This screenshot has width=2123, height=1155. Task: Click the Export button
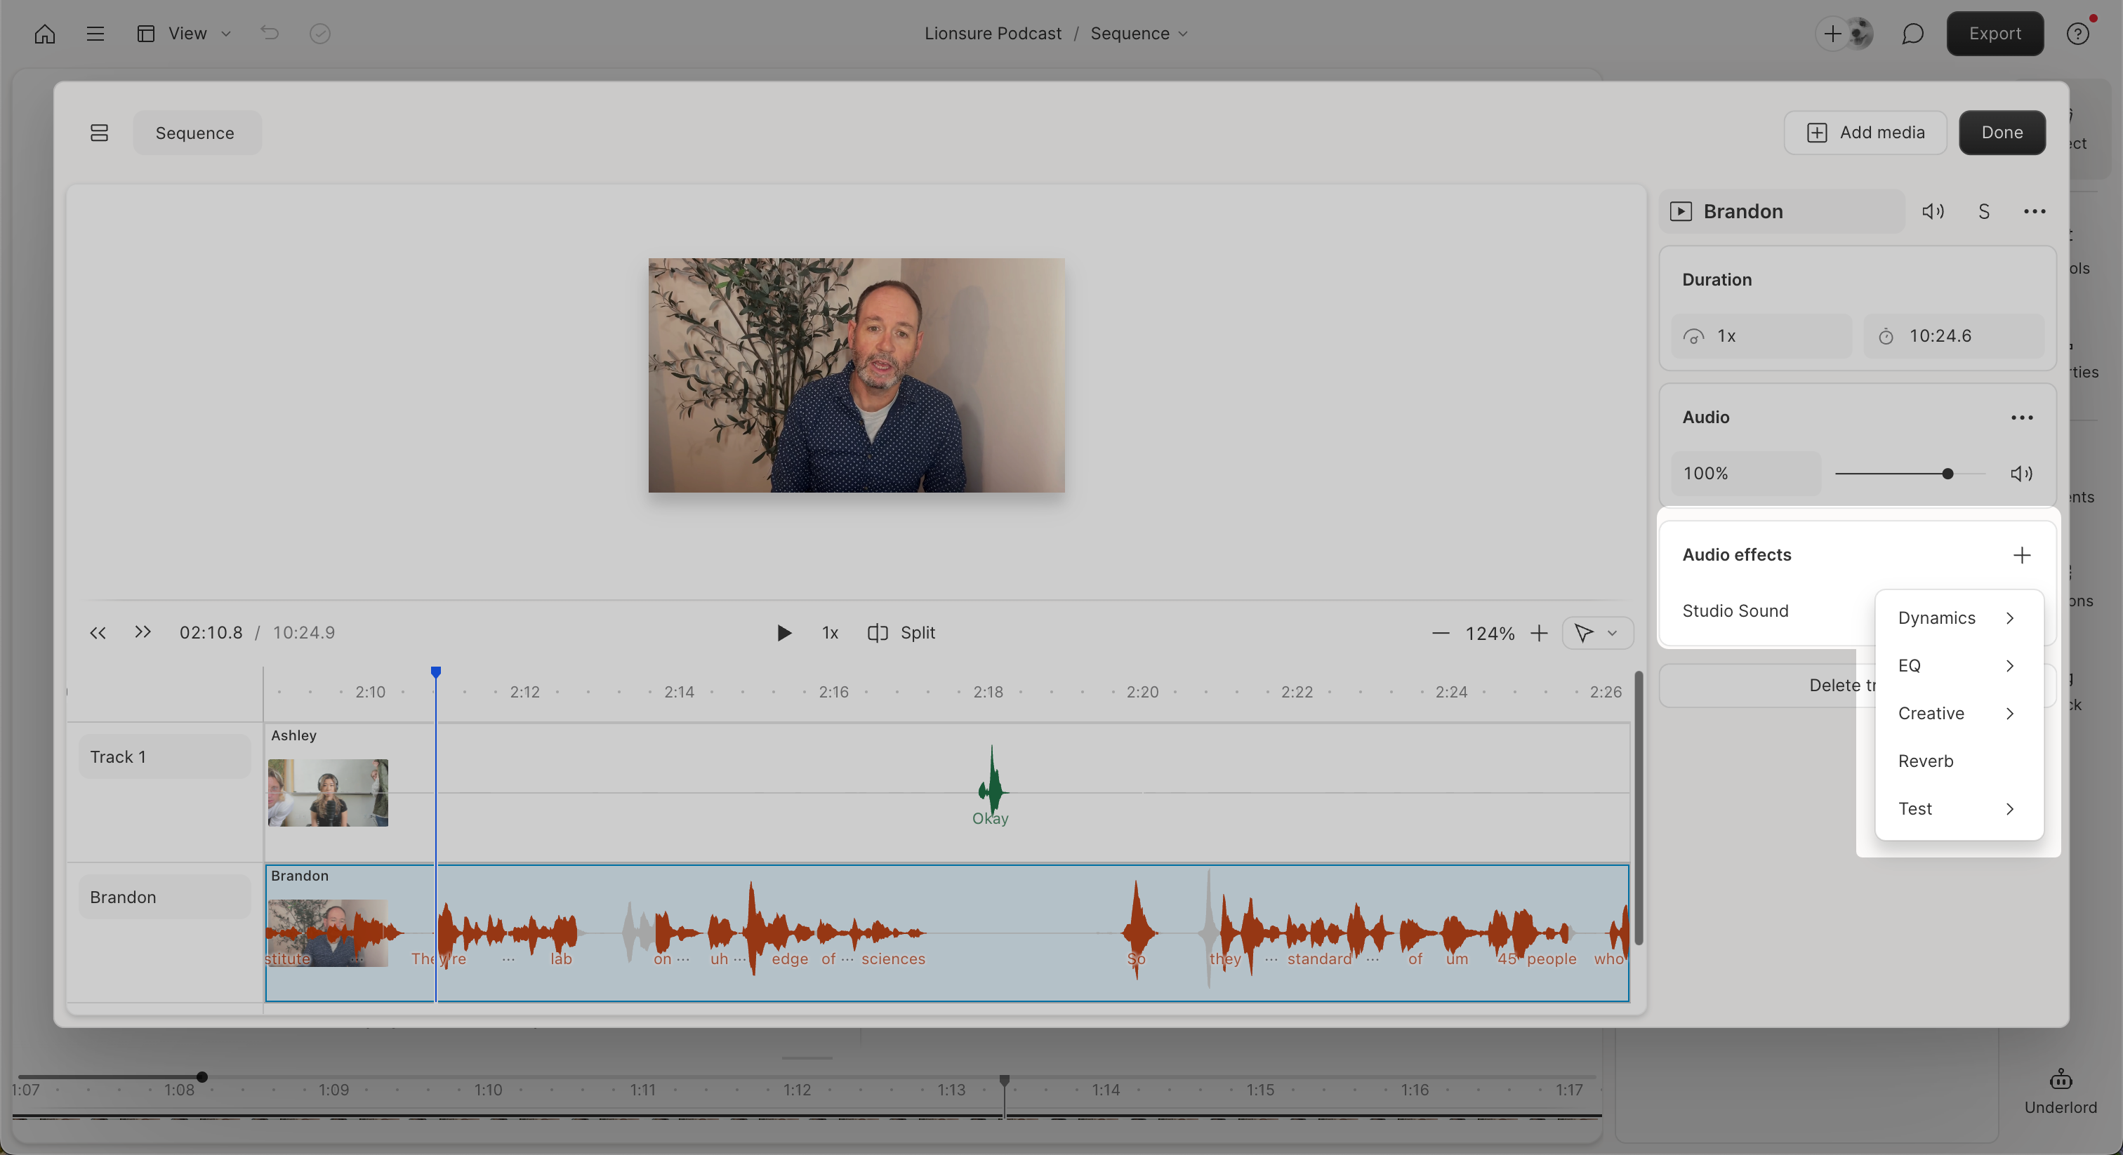coord(1994,33)
